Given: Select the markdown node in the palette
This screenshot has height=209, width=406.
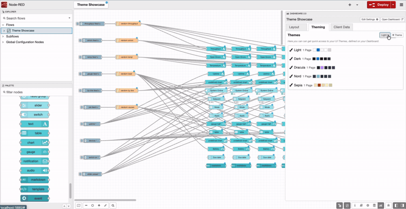Looking at the screenshot, I should pos(35,180).
